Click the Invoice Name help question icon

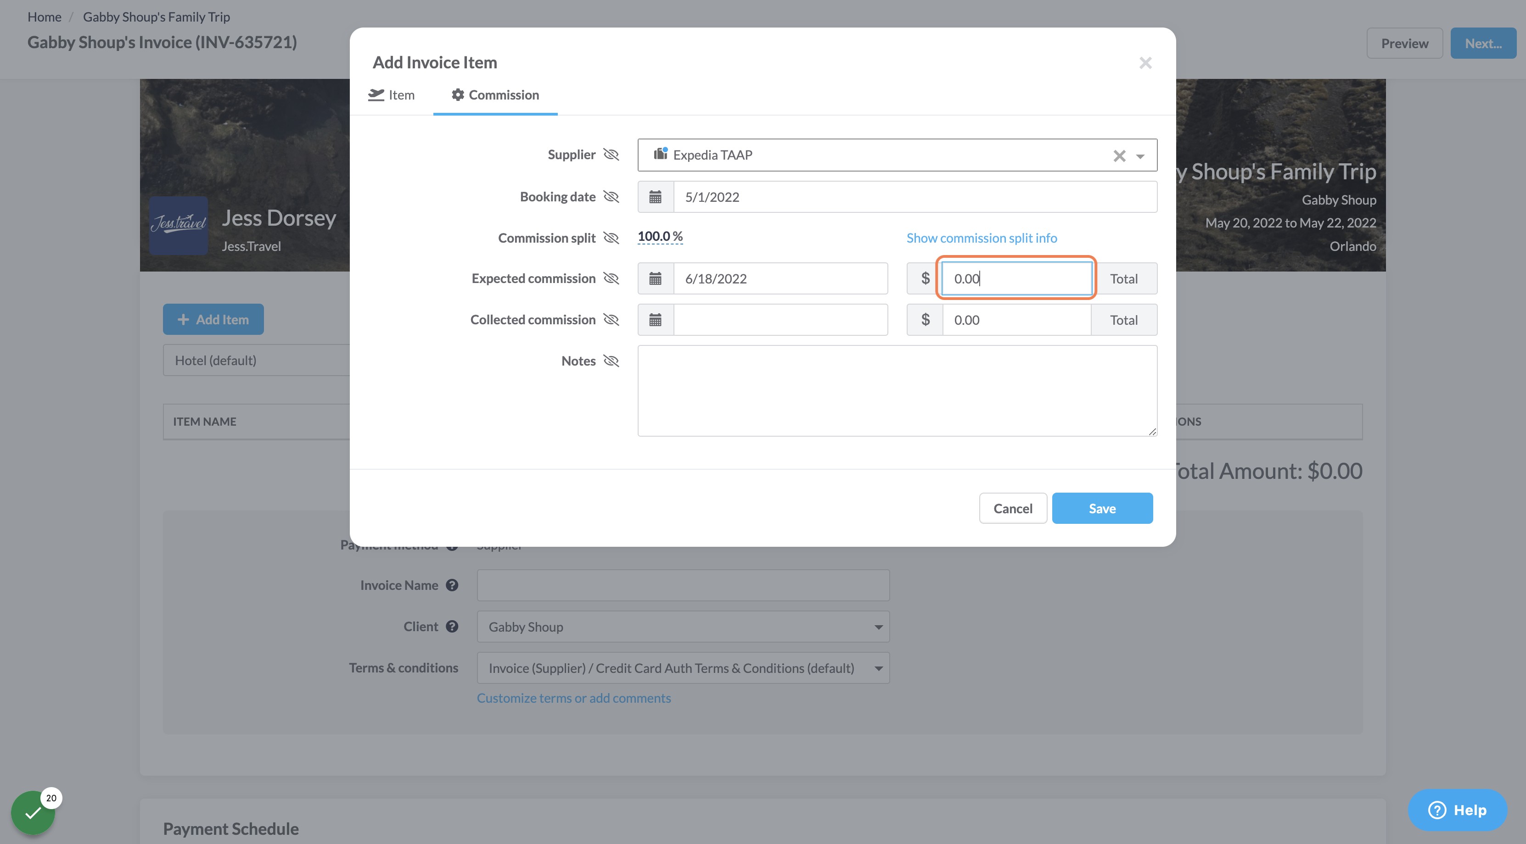pyautogui.click(x=452, y=585)
